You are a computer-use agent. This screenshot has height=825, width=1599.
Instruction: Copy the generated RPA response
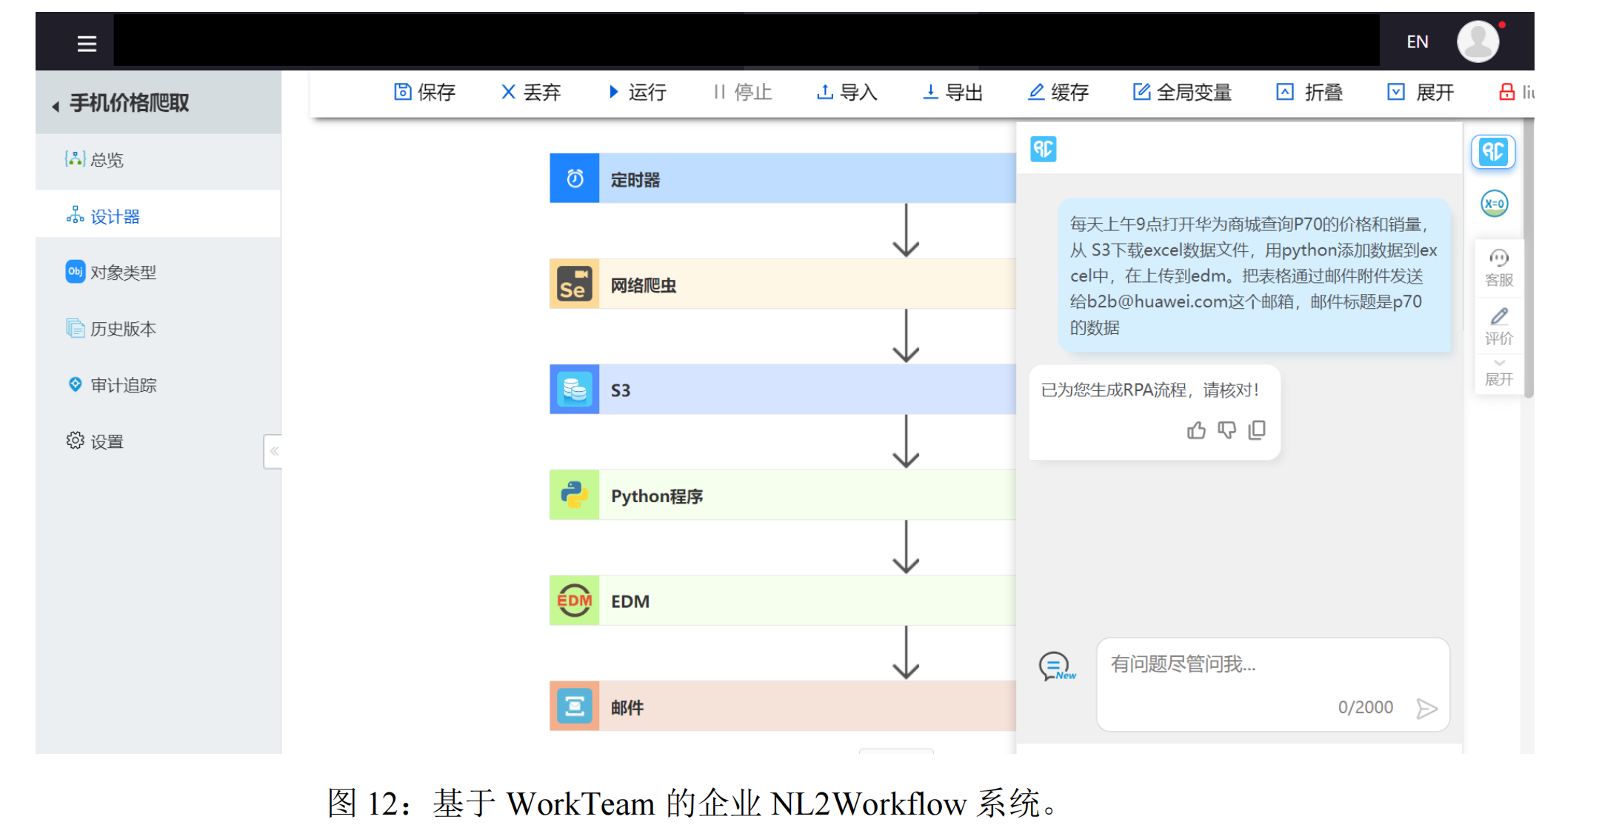[x=1257, y=430]
